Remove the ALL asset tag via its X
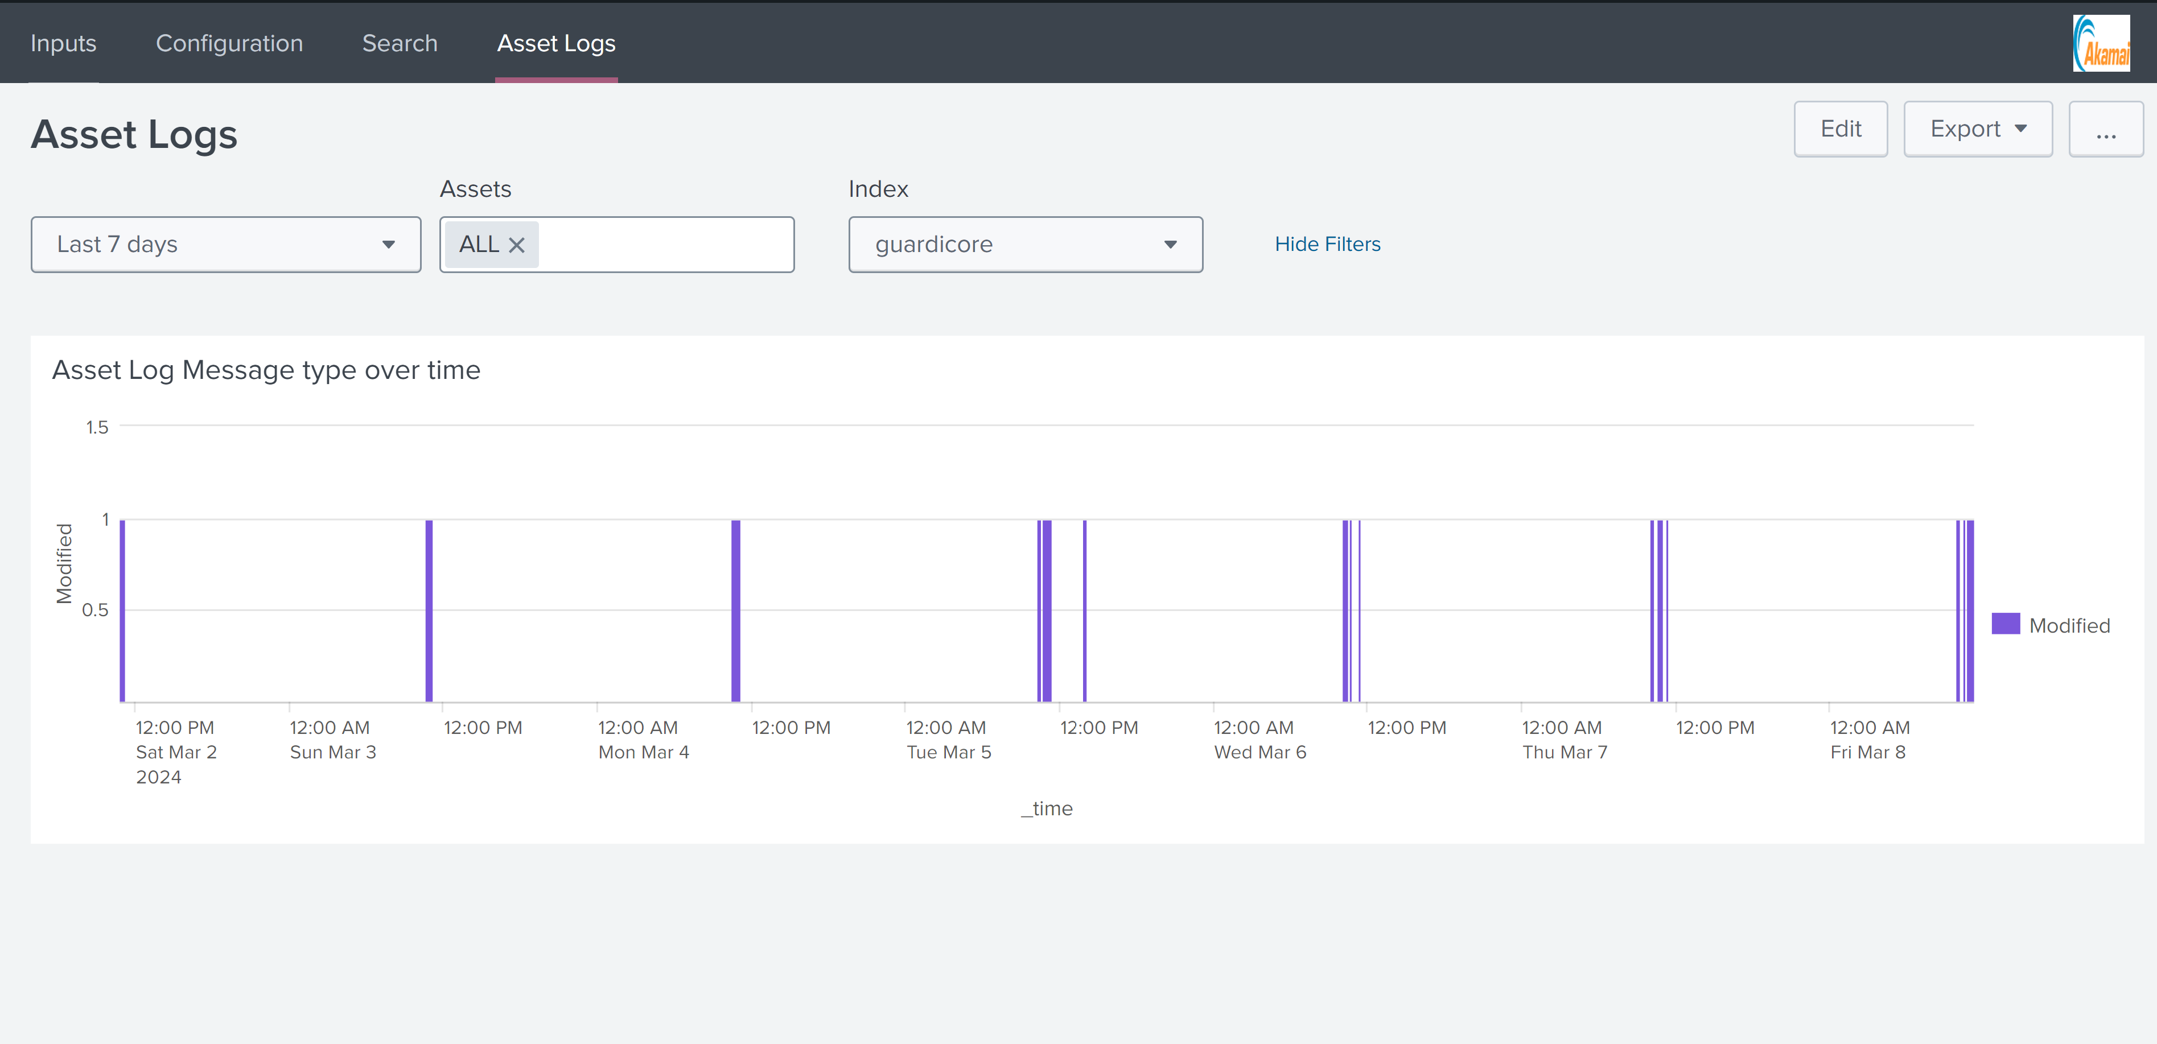This screenshot has height=1044, width=2157. (x=517, y=245)
